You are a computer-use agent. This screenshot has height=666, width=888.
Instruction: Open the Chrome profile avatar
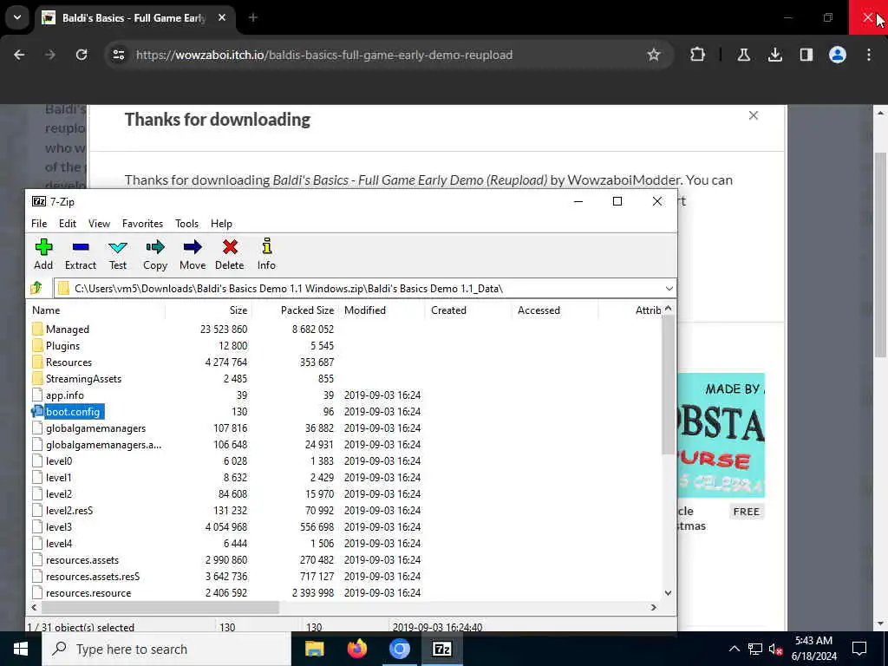click(x=838, y=55)
